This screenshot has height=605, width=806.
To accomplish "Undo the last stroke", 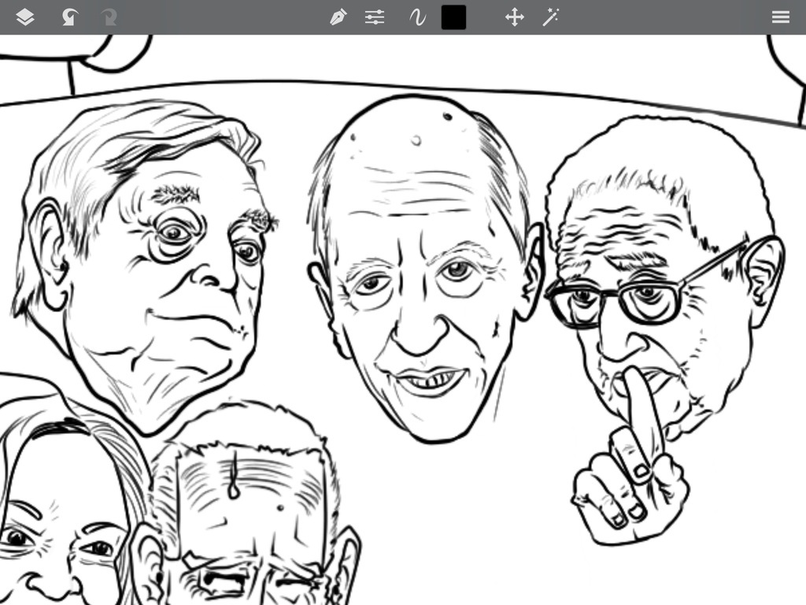I will pos(69,17).
